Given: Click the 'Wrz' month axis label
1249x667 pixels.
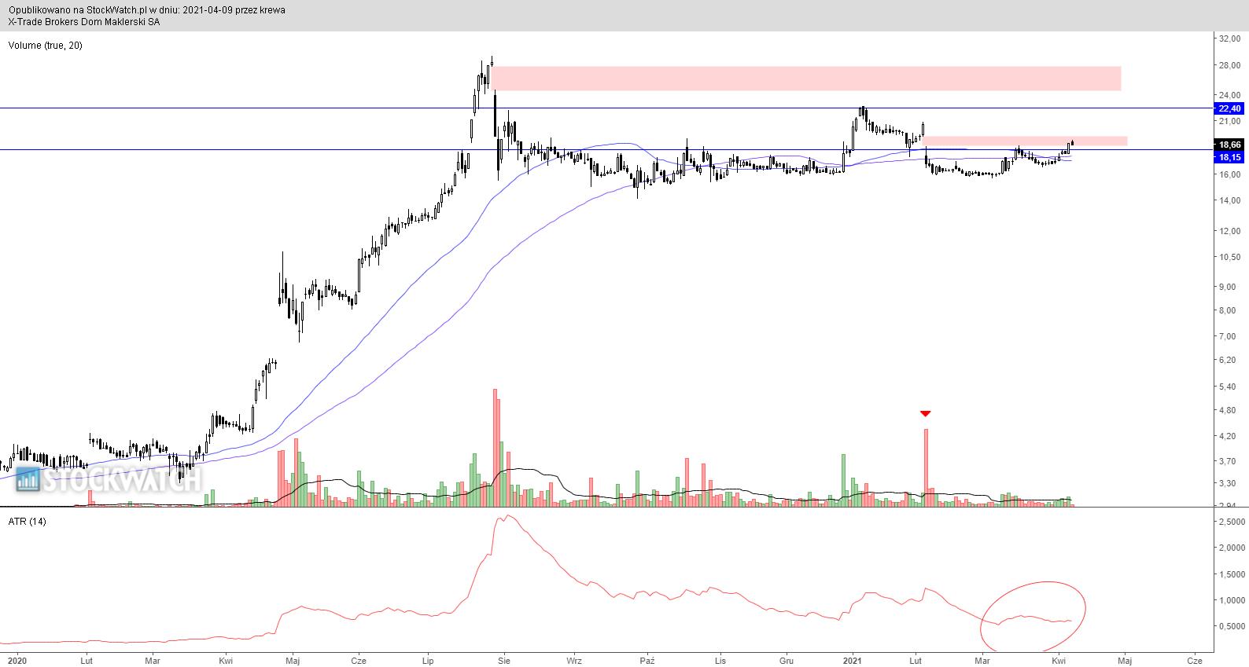Looking at the screenshot, I should pos(574,662).
